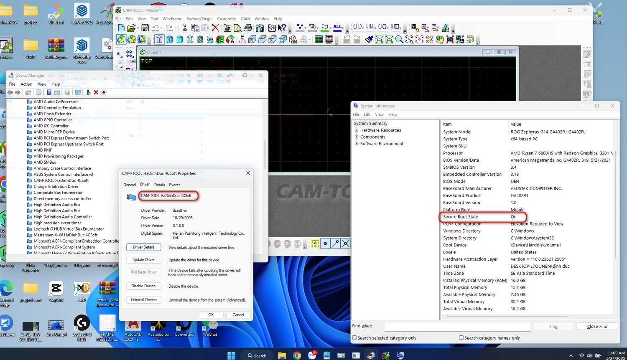Show hidden icons in the system tray
This screenshot has height=360, width=627.
[x=571, y=355]
